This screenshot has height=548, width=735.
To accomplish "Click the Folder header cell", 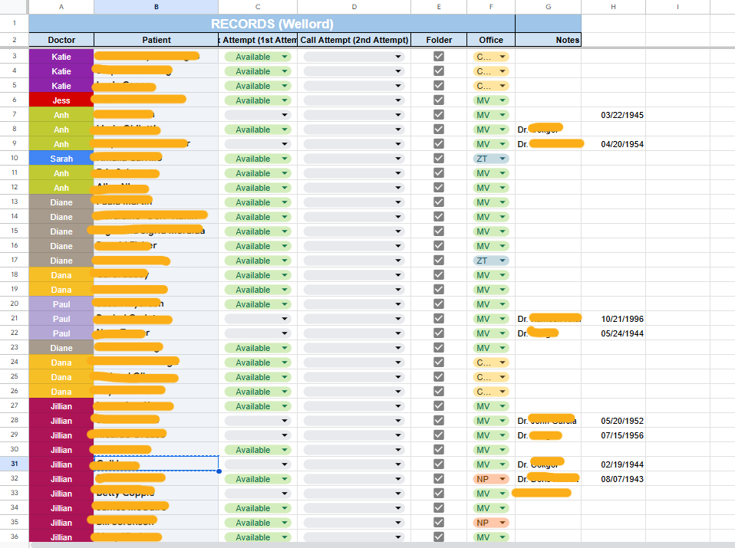I will tap(439, 40).
